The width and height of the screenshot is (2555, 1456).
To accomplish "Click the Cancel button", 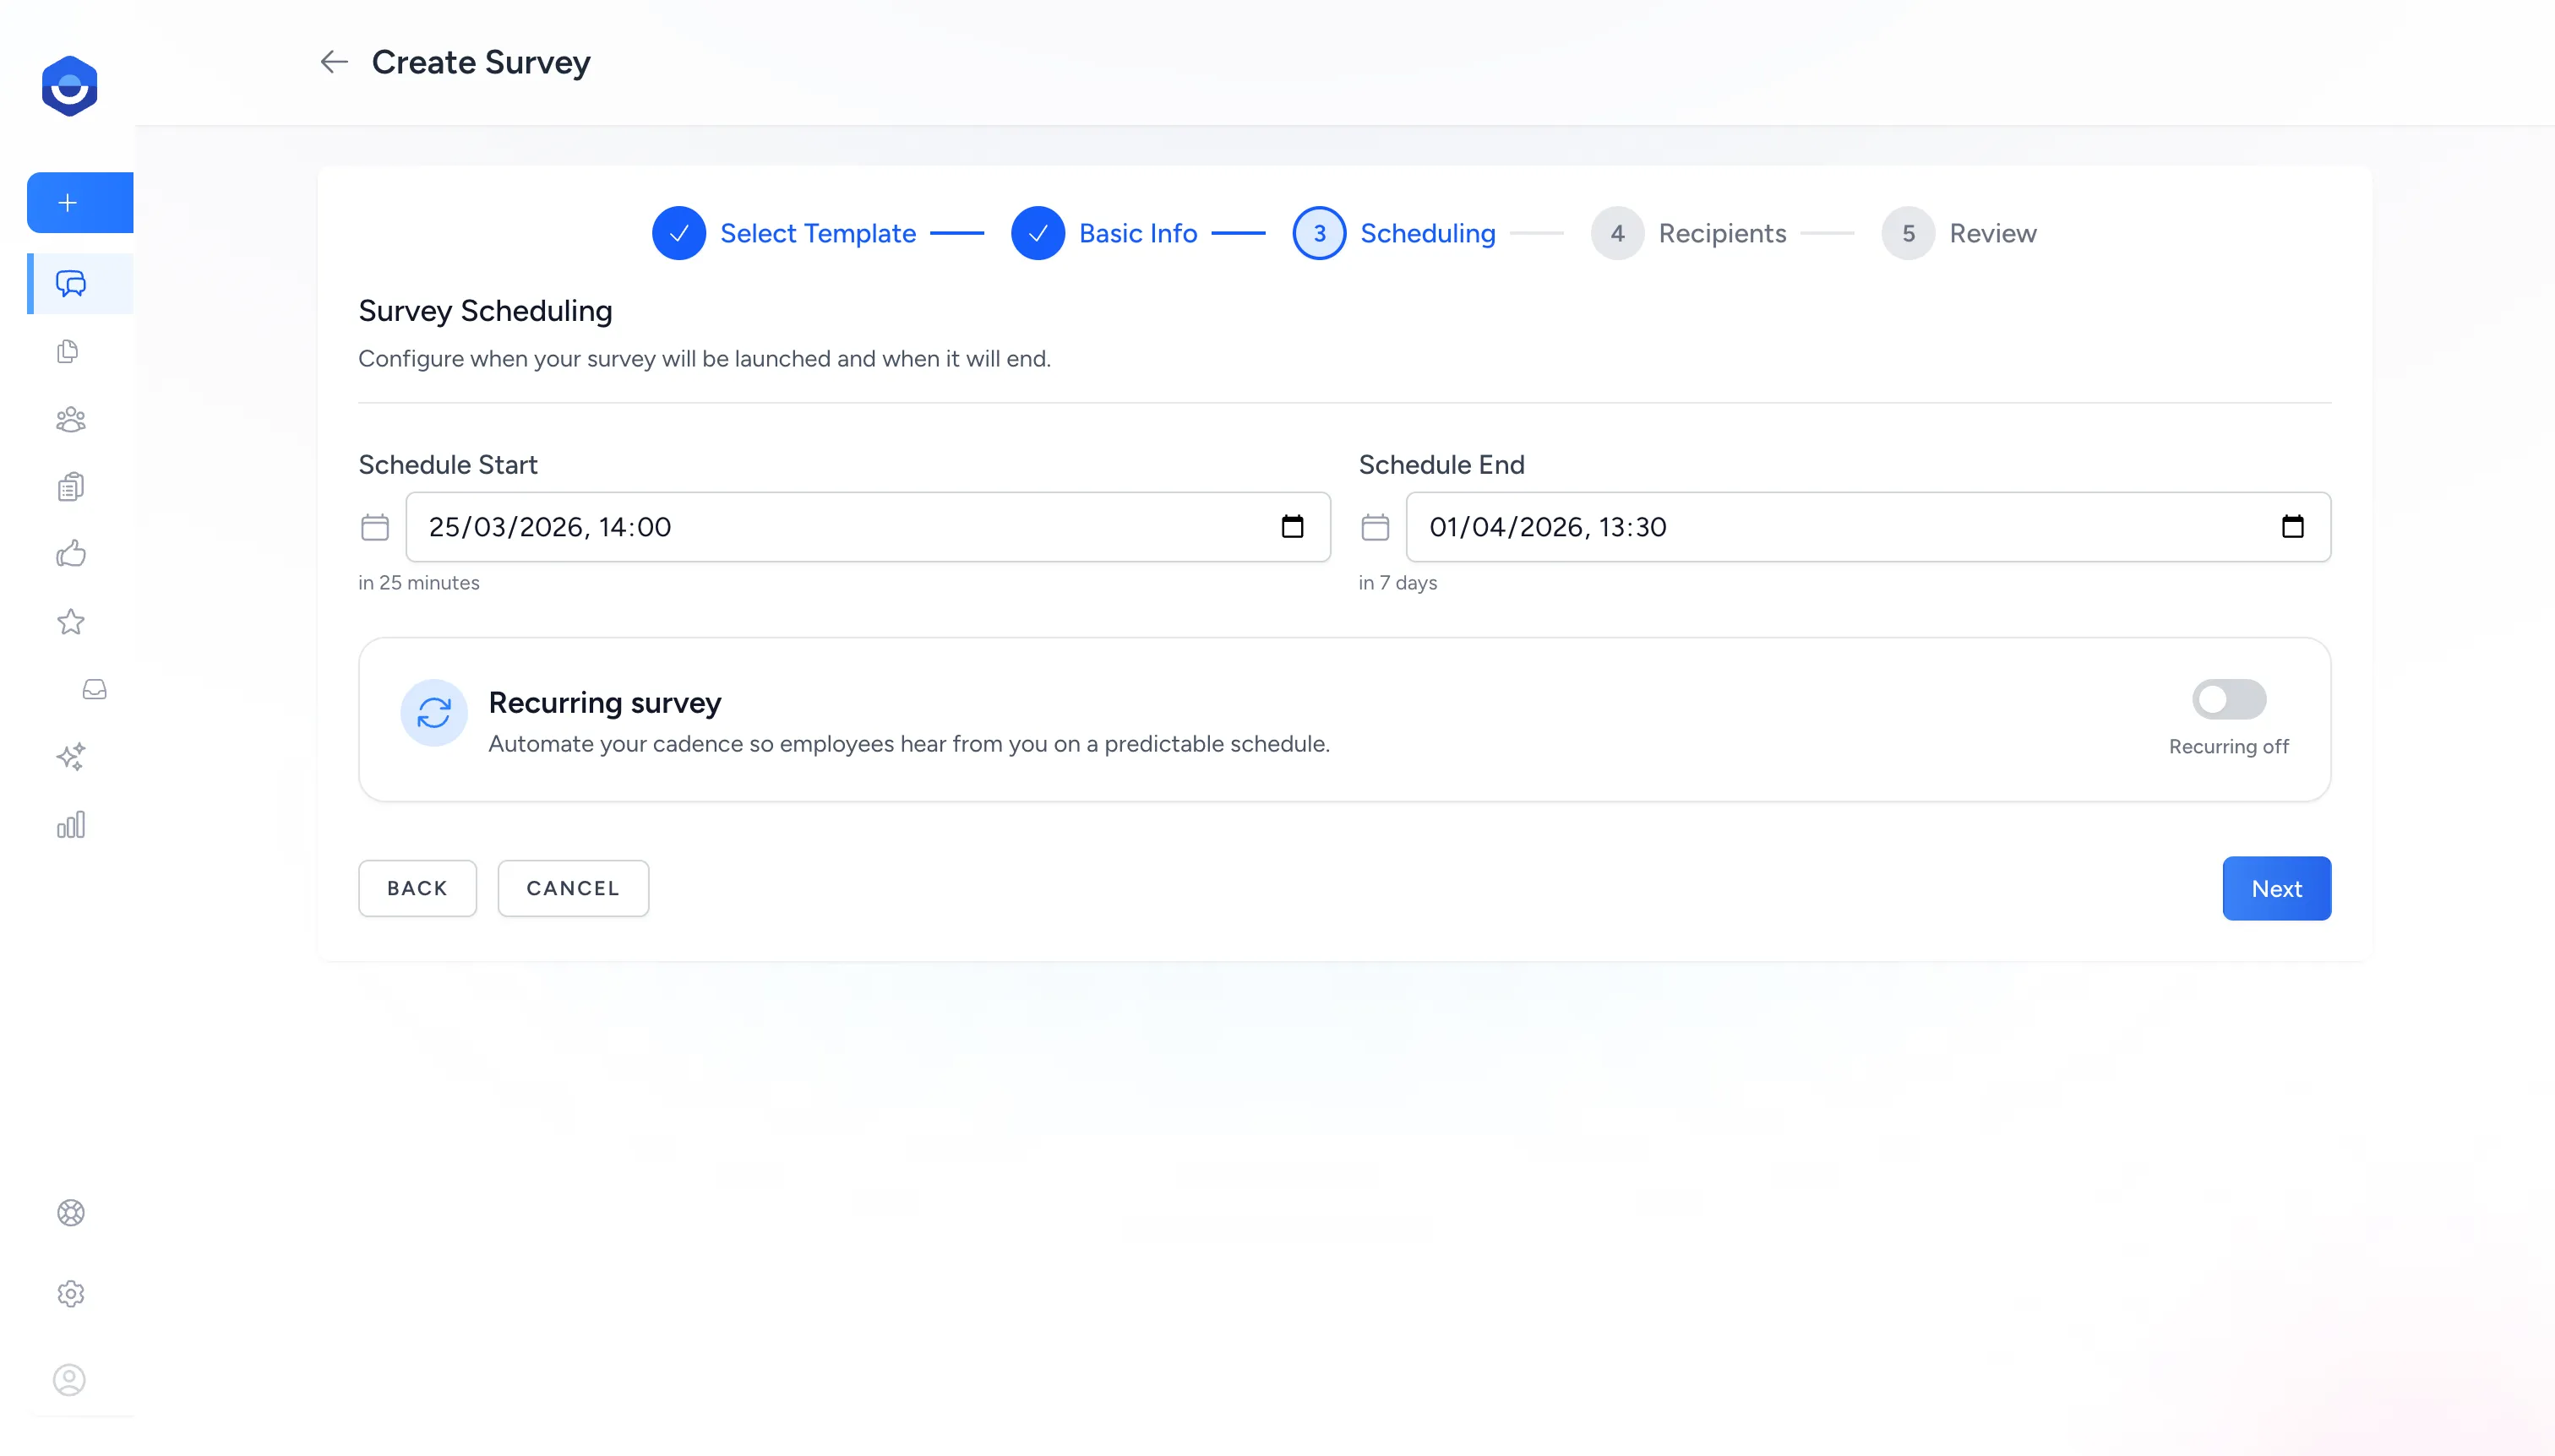I will click(x=572, y=888).
